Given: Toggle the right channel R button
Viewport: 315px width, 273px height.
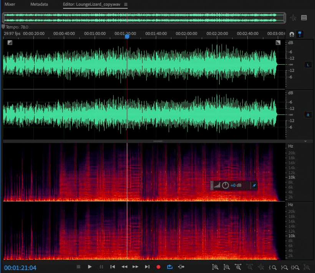Looking at the screenshot, I should coord(308,115).
